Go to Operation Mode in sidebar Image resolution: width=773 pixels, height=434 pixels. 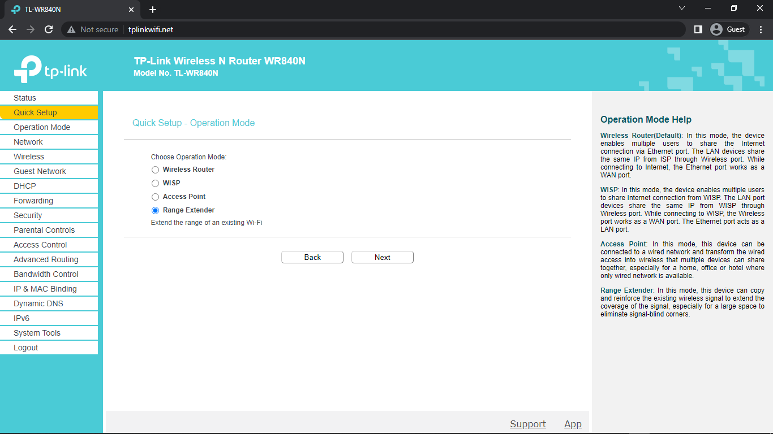(x=49, y=127)
